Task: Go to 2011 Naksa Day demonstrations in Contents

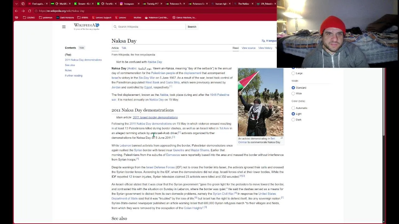Action: (83, 60)
